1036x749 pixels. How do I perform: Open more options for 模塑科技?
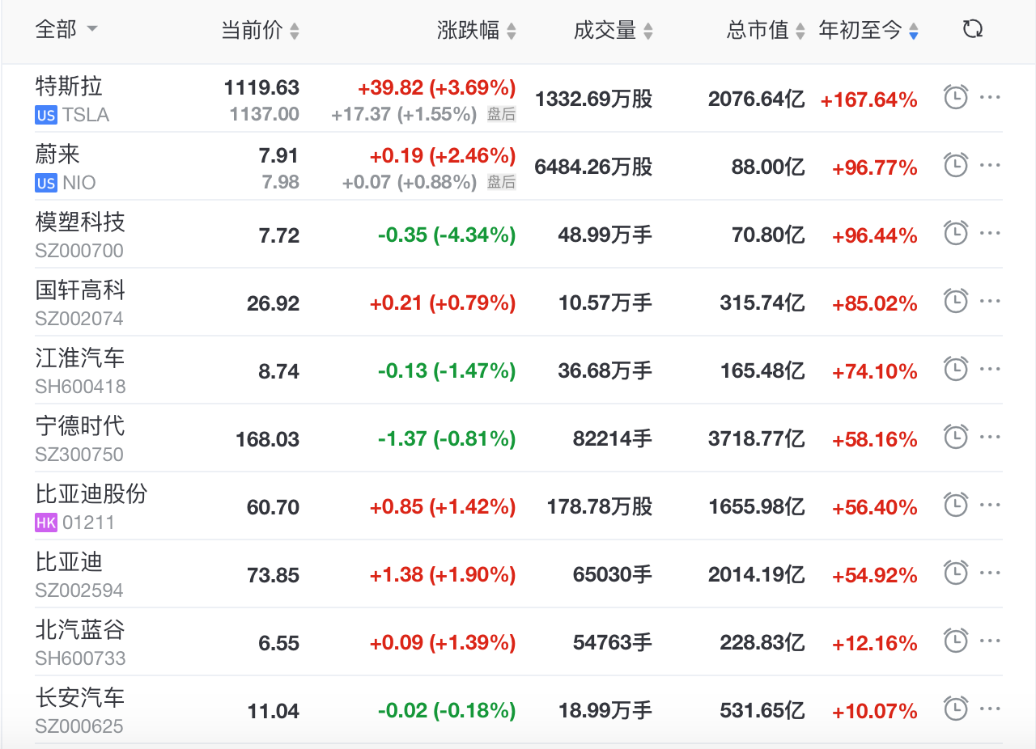click(990, 234)
